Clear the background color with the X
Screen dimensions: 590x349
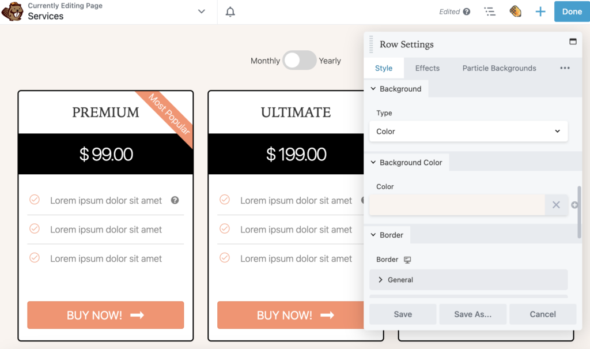pos(555,205)
